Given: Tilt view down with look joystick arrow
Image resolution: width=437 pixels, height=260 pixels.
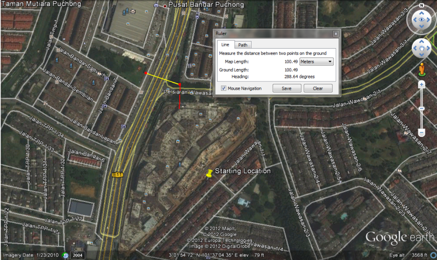Looking at the screenshot, I should pyautogui.click(x=421, y=26).
